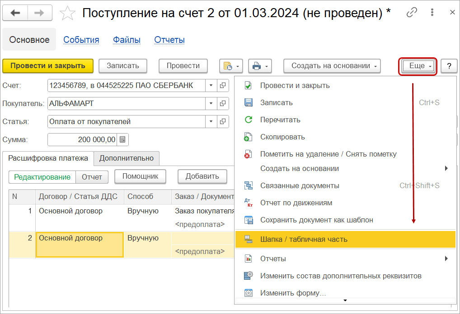Viewport: 460px width, 314px height.
Task: Click the Изменить форму gear icon
Action: click(x=248, y=293)
